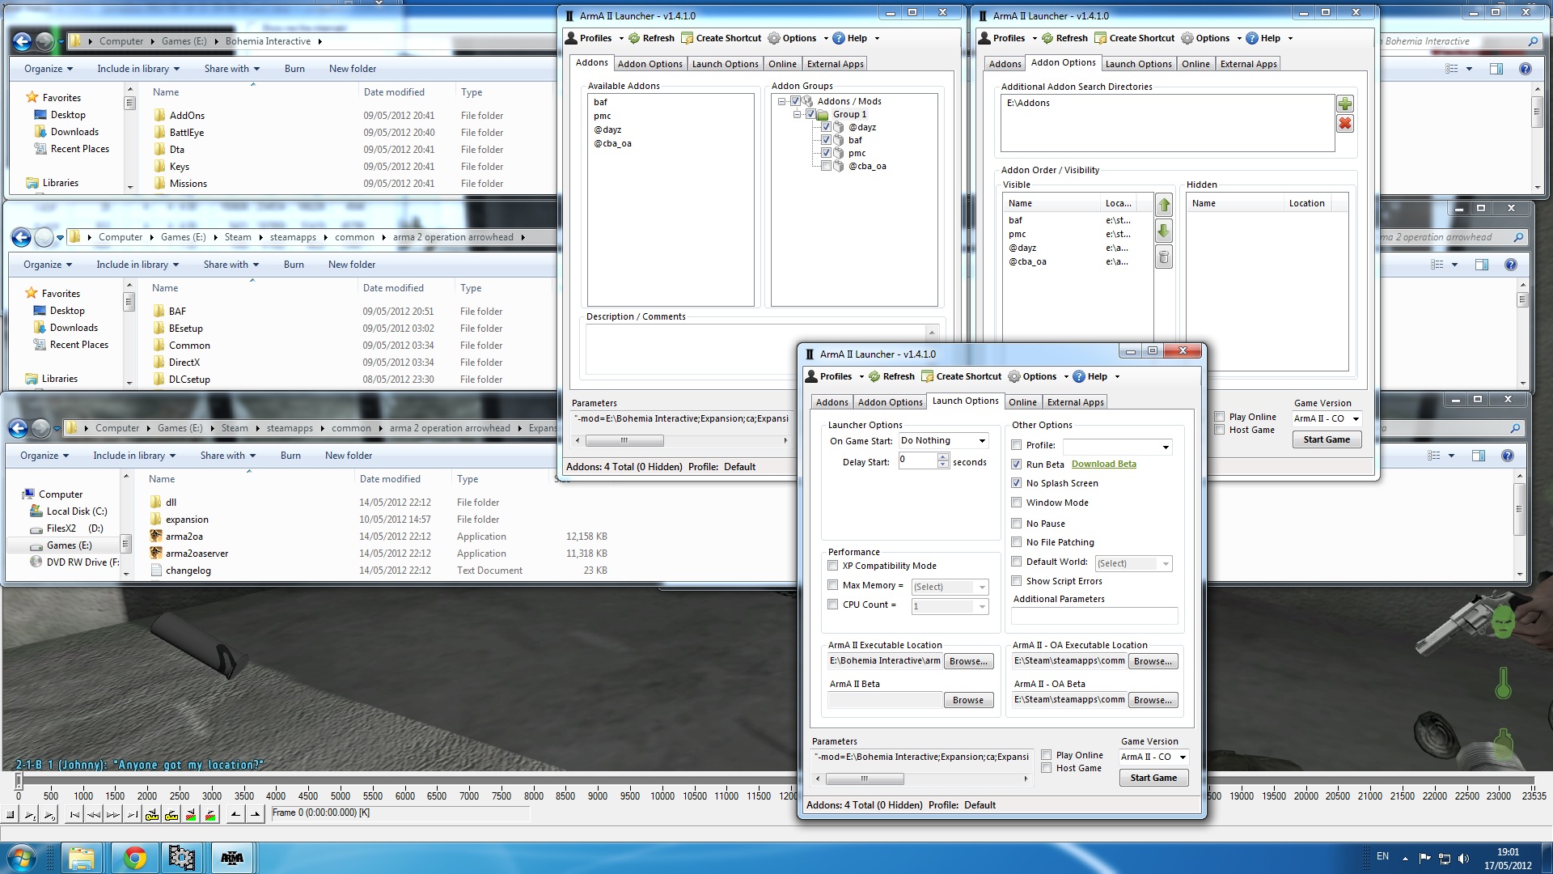Open the On Game Start dropdown

coord(944,441)
